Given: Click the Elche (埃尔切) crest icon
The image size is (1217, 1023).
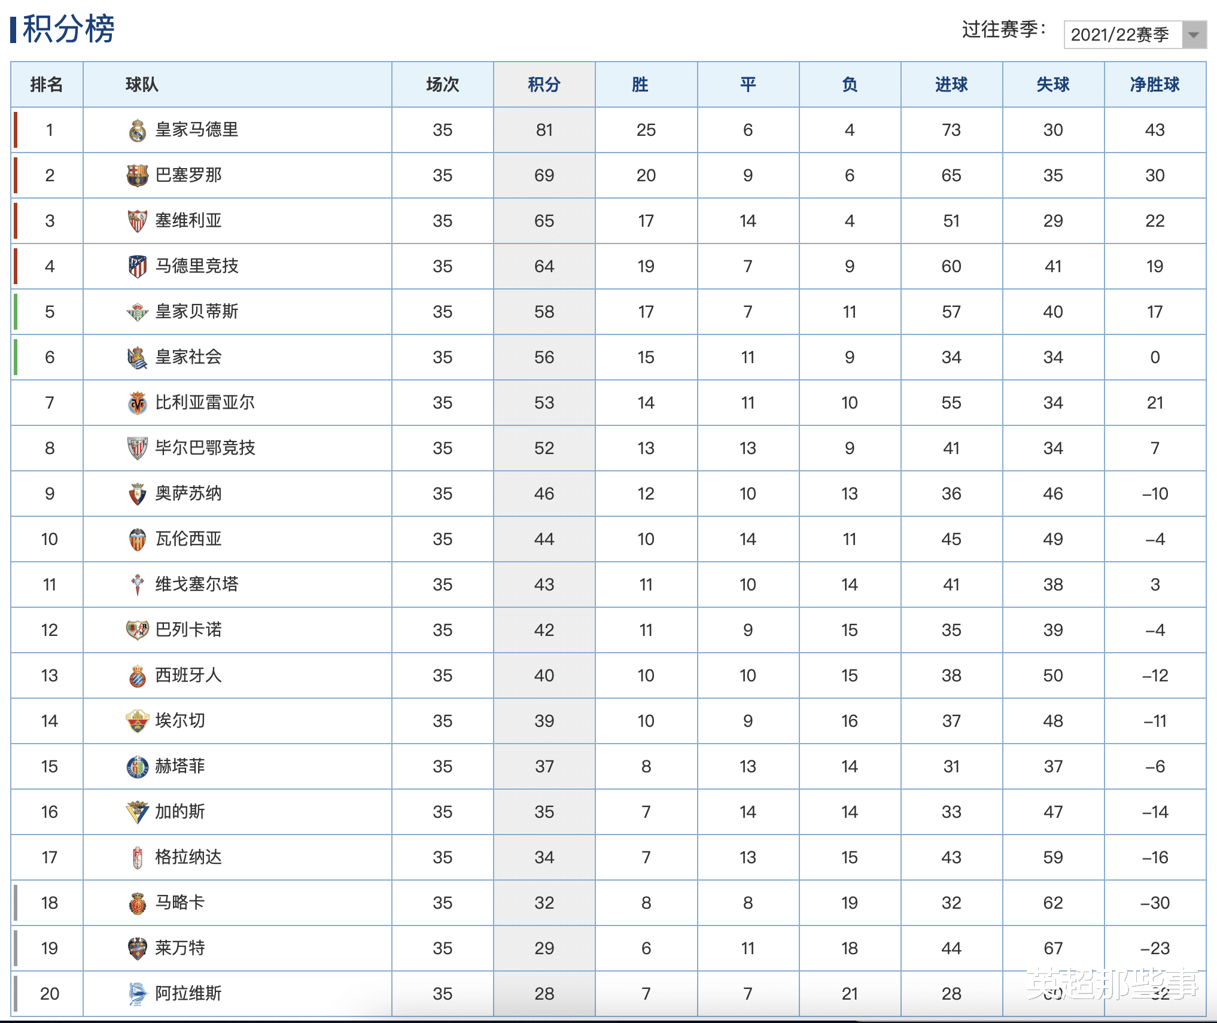Looking at the screenshot, I should (138, 721).
